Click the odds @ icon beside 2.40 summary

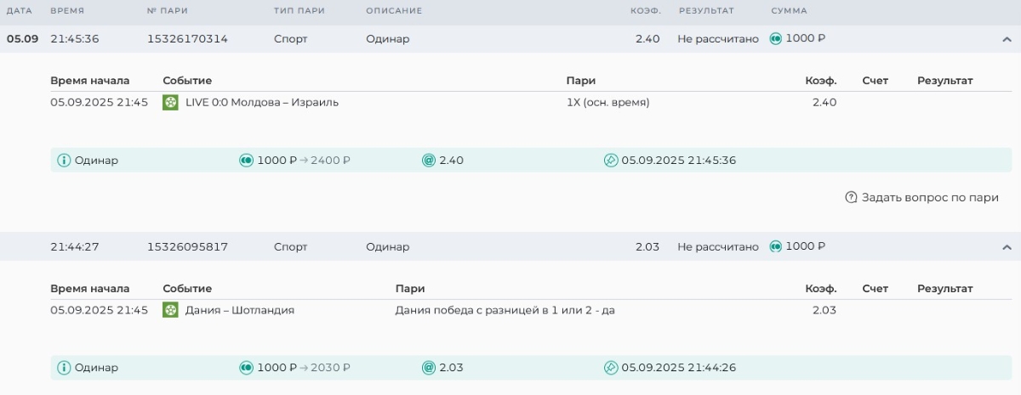(x=429, y=161)
